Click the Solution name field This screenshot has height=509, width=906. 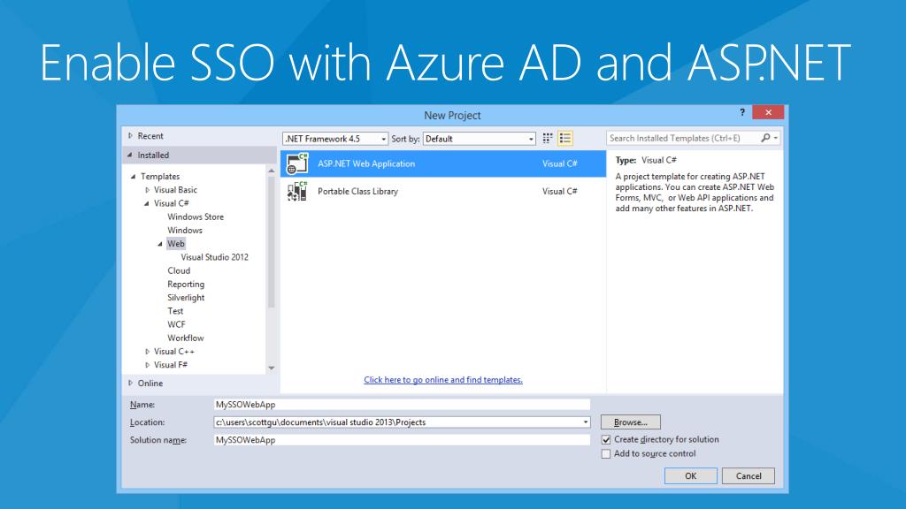(x=402, y=440)
